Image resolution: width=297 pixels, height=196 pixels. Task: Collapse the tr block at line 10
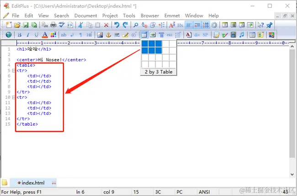13,97
